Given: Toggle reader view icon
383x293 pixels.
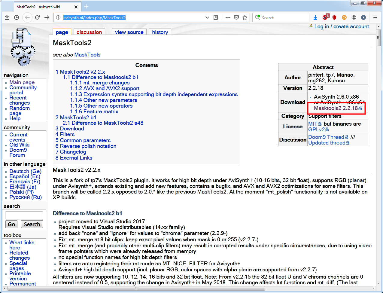Looking at the screenshot, I should click(x=216, y=17).
